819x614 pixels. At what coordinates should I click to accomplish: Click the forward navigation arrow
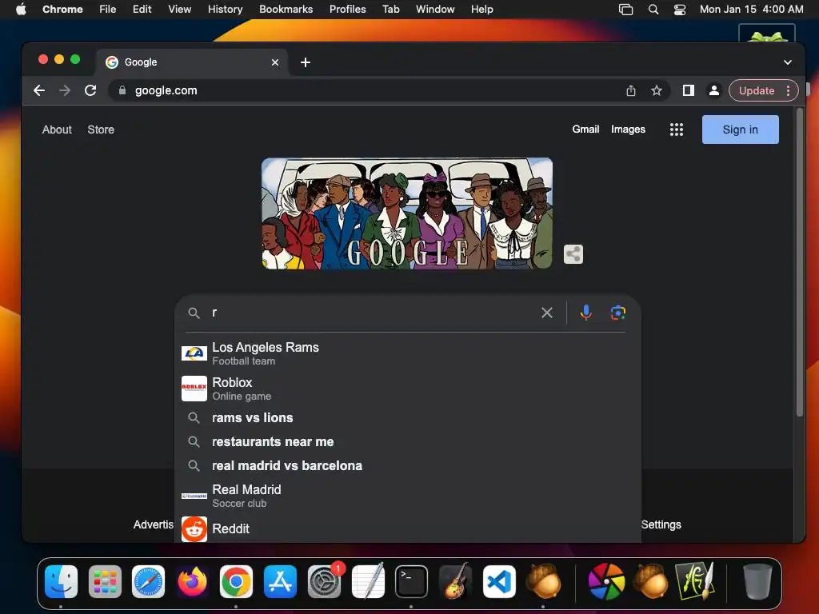pyautogui.click(x=65, y=90)
